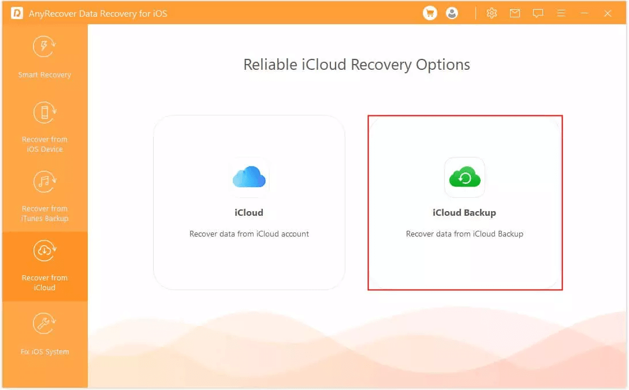Open your account profile
The height and width of the screenshot is (390, 629).
[x=452, y=12]
